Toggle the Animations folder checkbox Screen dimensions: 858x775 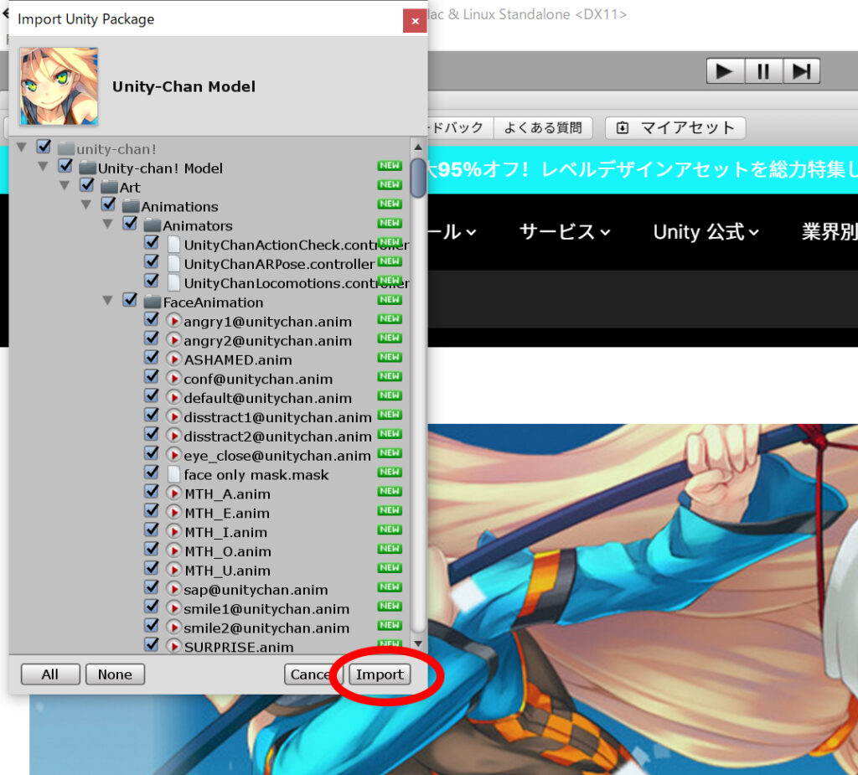108,204
